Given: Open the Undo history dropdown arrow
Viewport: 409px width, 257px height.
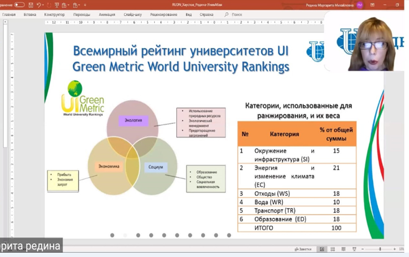Looking at the screenshot, I should [43, 5].
